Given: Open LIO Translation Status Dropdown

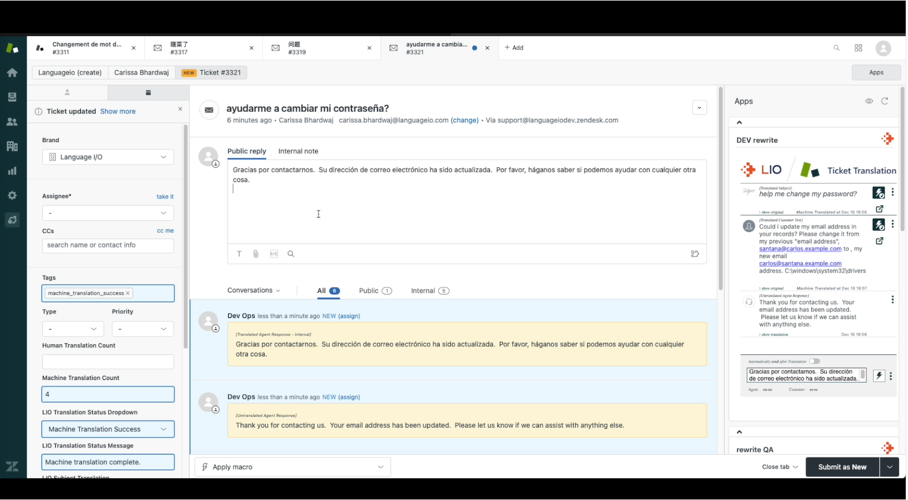Looking at the screenshot, I should click(x=108, y=429).
